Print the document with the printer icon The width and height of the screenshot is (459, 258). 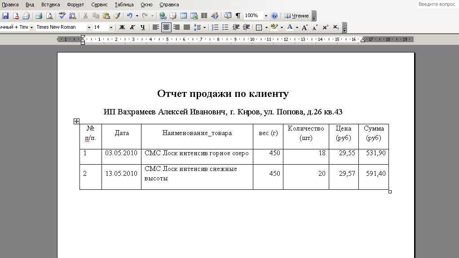[x=39, y=16]
